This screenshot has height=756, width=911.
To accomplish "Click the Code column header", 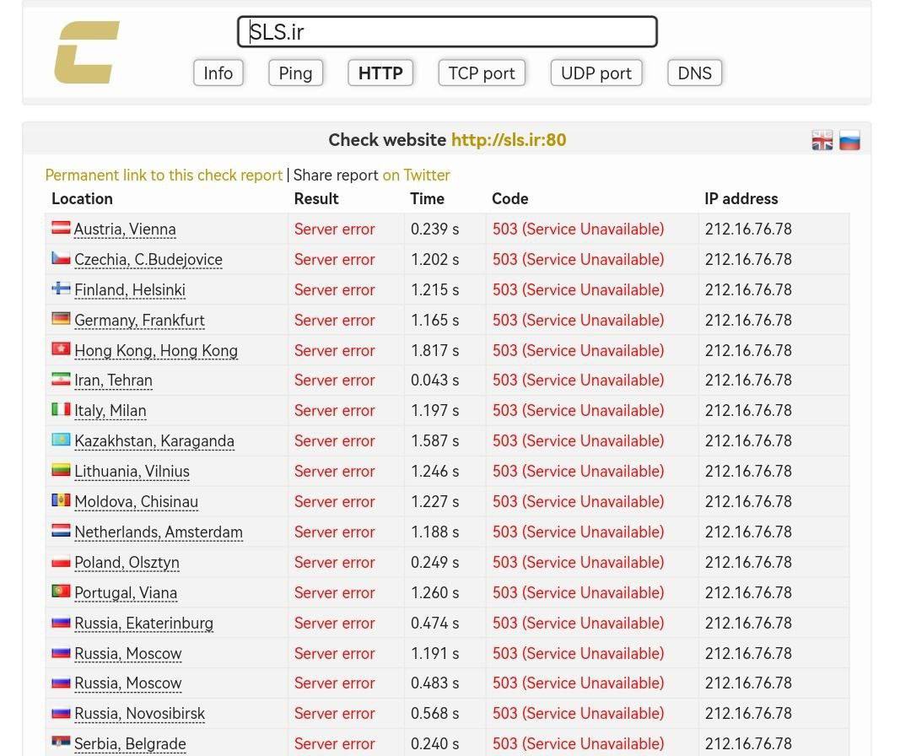I will pyautogui.click(x=510, y=199).
